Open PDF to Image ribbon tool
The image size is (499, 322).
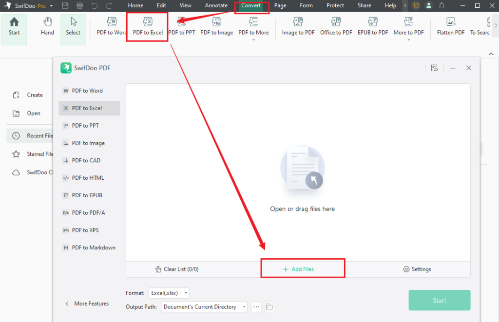216,27
